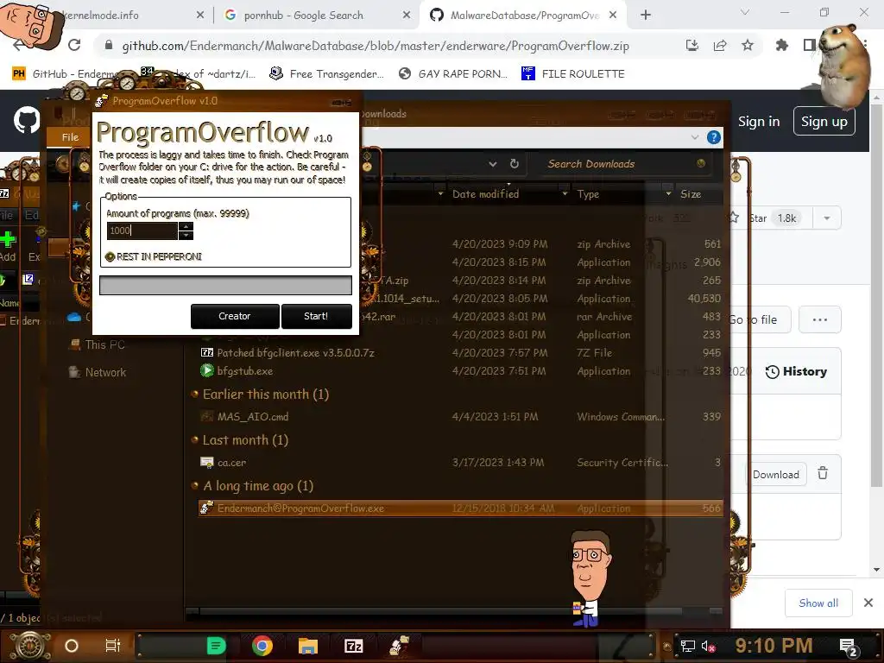884x663 pixels.
Task: Click the Amount of programs input field
Action: pyautogui.click(x=142, y=230)
